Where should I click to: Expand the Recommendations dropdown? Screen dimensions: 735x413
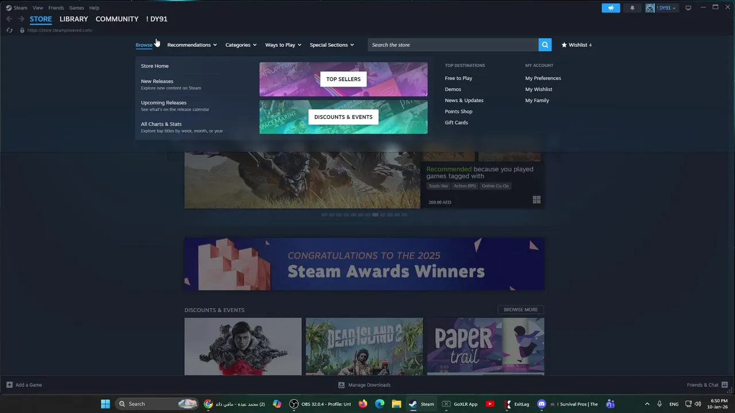click(192, 45)
